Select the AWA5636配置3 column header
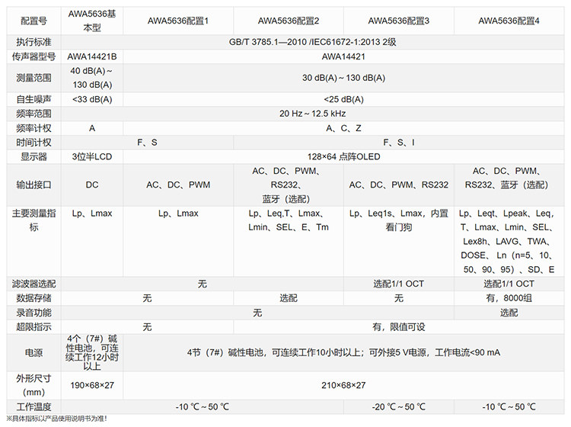Screen dimensions: 571x427 [399, 21]
